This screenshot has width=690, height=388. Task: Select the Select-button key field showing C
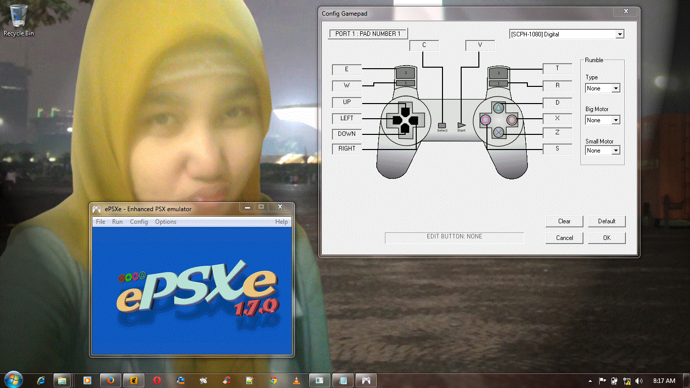(424, 45)
